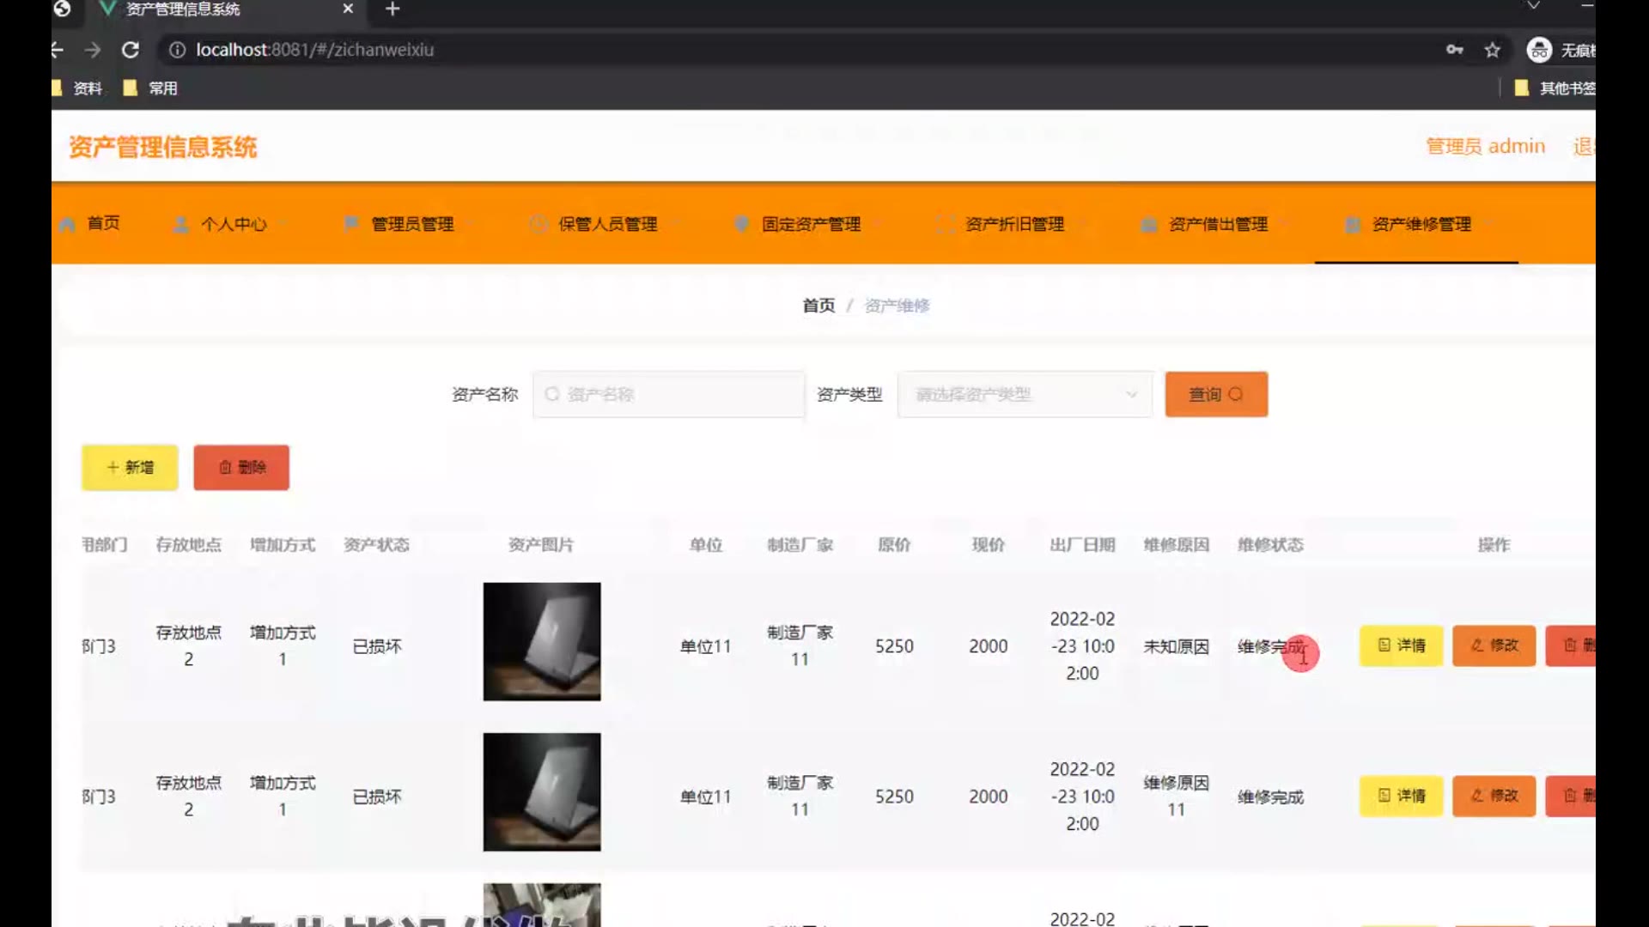Image resolution: width=1649 pixels, height=927 pixels.
Task: Open 详情 for the 维修原因11 row
Action: tap(1401, 796)
